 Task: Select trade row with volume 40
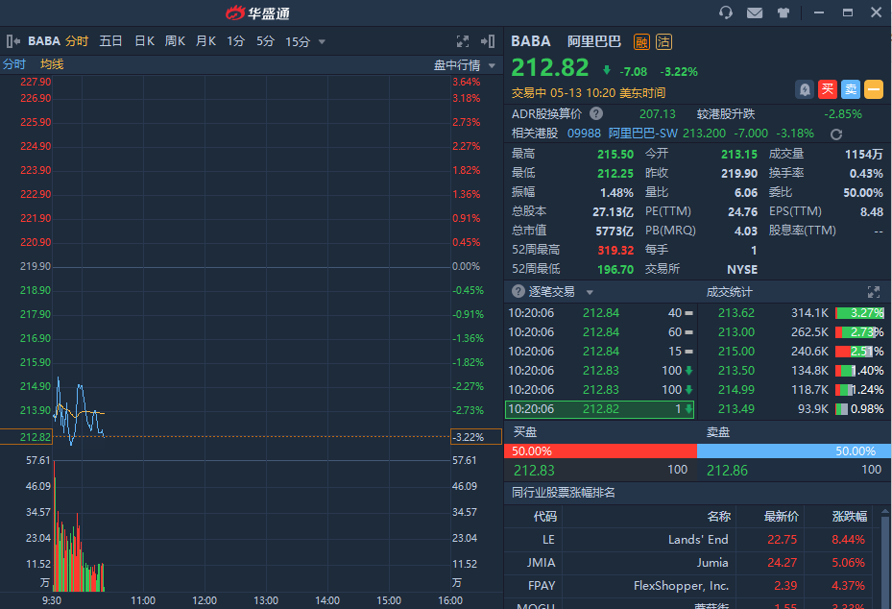599,313
